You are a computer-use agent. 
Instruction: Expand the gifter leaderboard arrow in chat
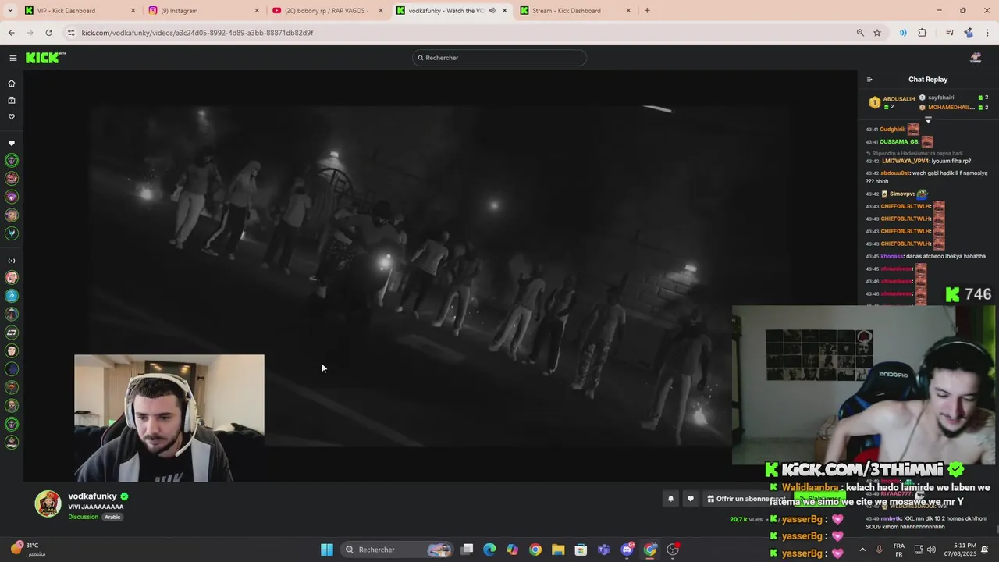click(928, 119)
